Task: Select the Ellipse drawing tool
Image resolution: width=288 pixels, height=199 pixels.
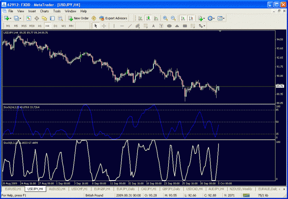Action: point(169,26)
